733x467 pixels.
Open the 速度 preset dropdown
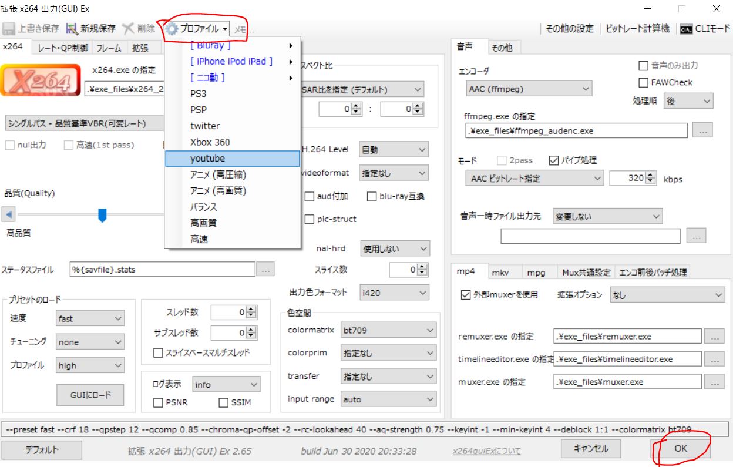(90, 318)
